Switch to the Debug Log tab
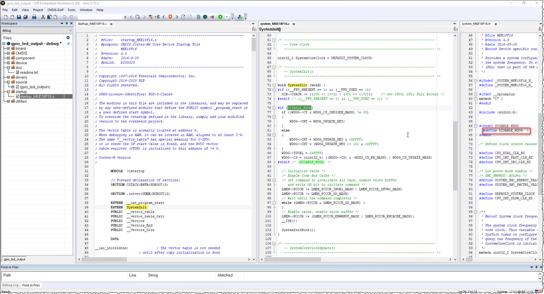 coord(10,285)
